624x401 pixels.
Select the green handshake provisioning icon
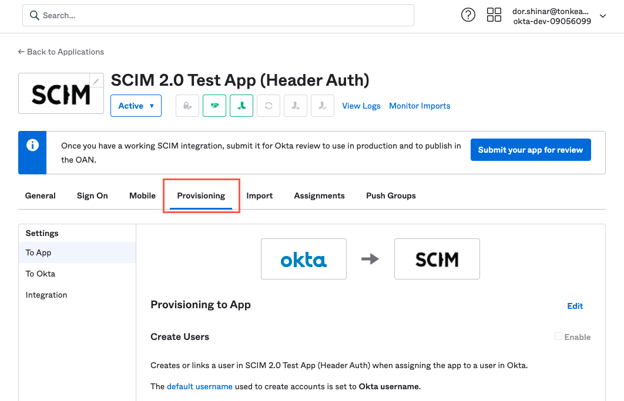214,106
